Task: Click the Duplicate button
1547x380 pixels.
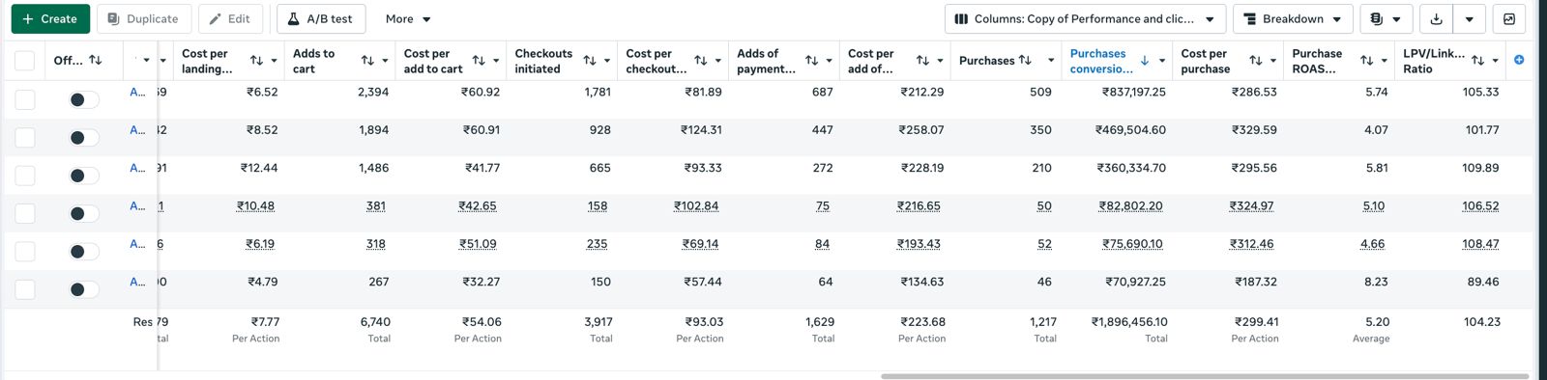Action: (x=143, y=19)
